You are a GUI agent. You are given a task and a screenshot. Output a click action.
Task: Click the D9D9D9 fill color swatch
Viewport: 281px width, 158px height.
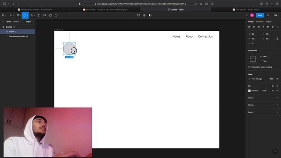[x=249, y=91]
